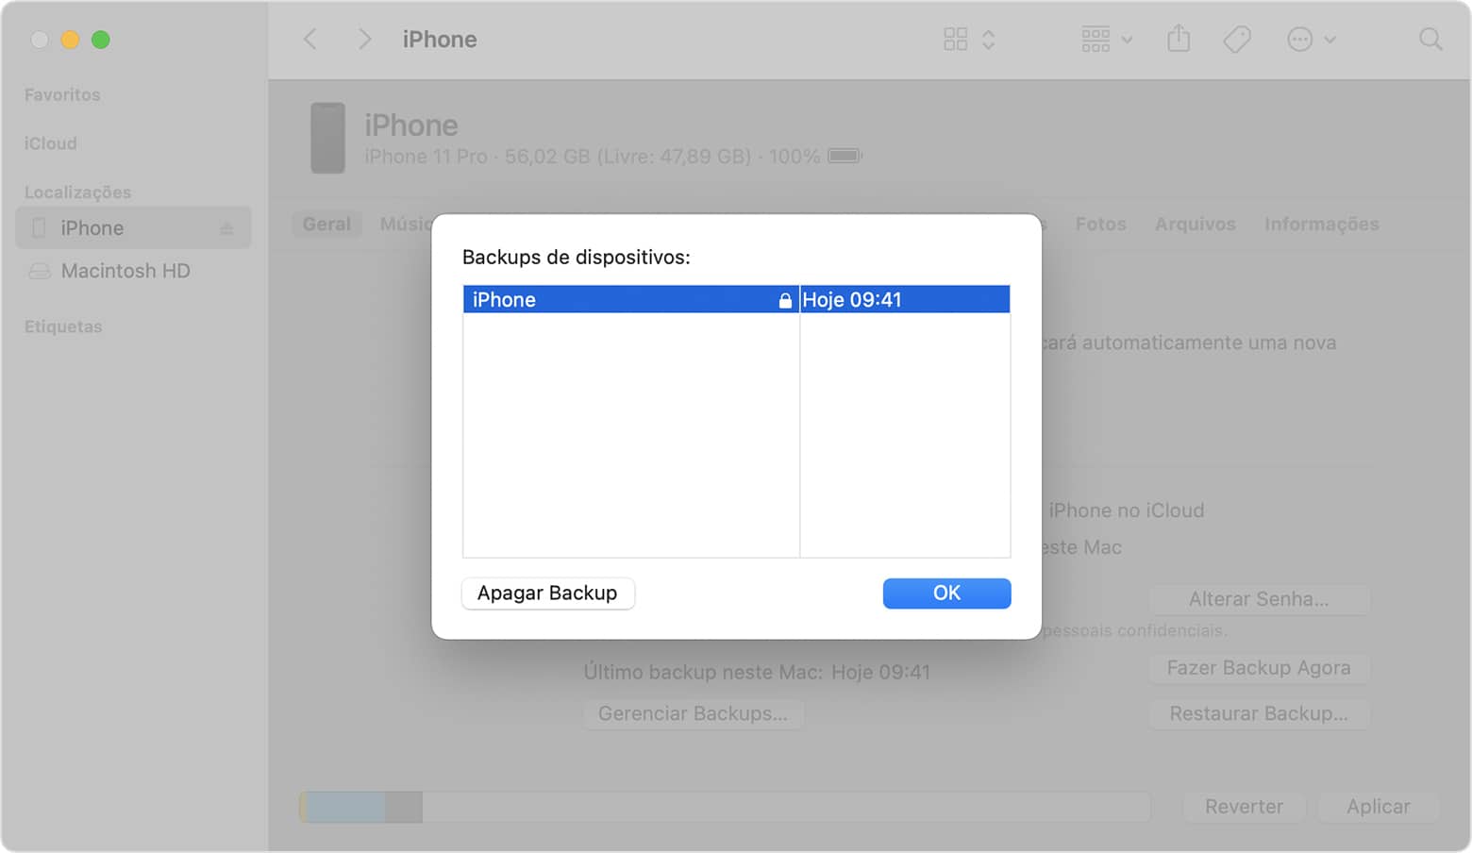Click the Aplicar button
Screen dimensions: 1472x853
pyautogui.click(x=1378, y=807)
